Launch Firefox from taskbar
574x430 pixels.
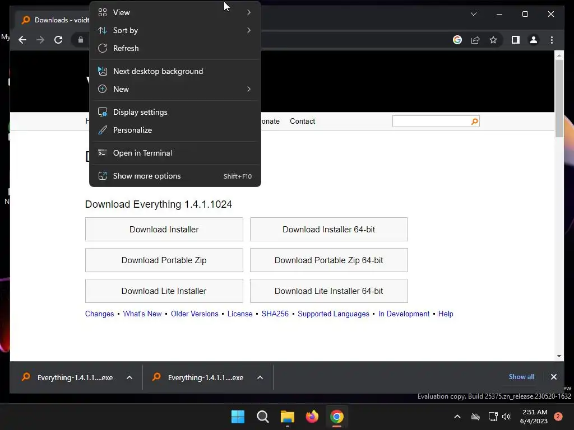point(312,417)
